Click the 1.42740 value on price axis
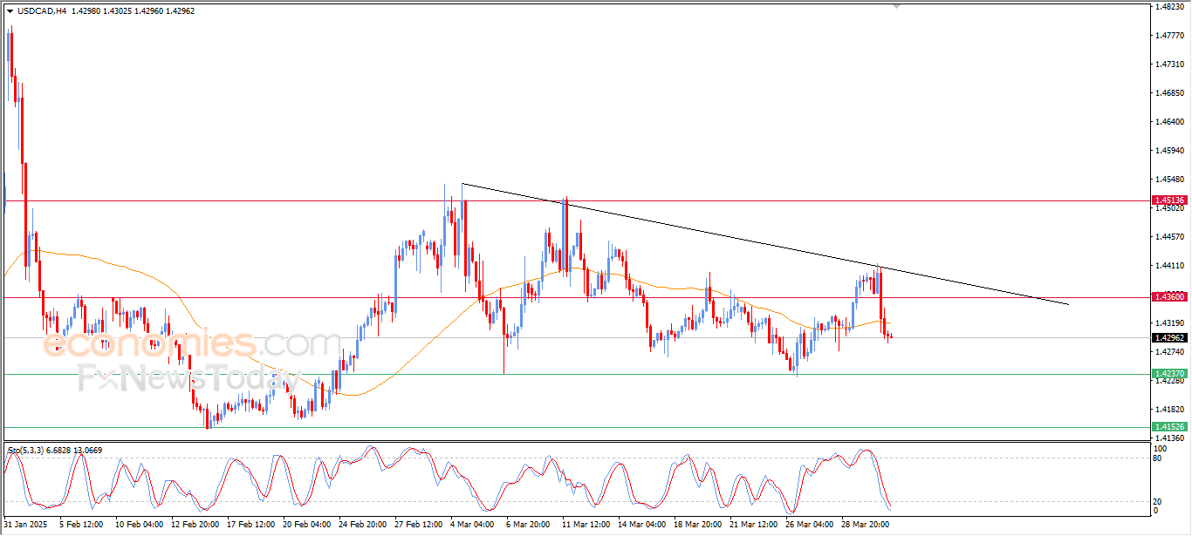The image size is (1192, 536). coord(1169,352)
